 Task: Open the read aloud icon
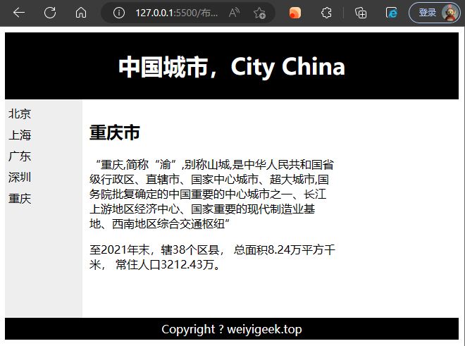tap(235, 13)
